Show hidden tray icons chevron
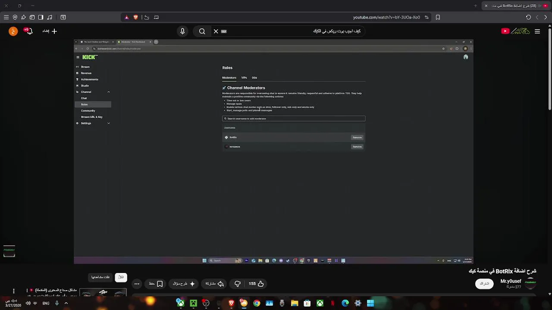552x310 pixels. click(x=66, y=303)
